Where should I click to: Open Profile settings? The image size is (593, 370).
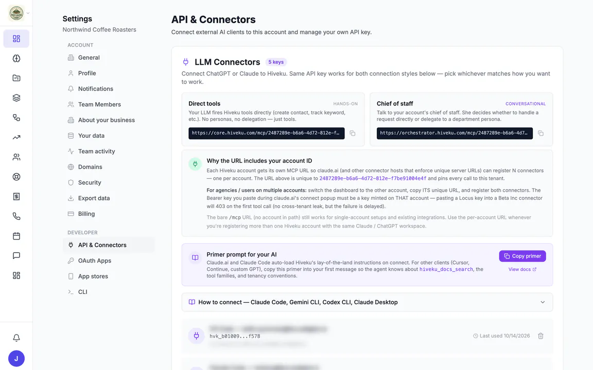coord(109,73)
